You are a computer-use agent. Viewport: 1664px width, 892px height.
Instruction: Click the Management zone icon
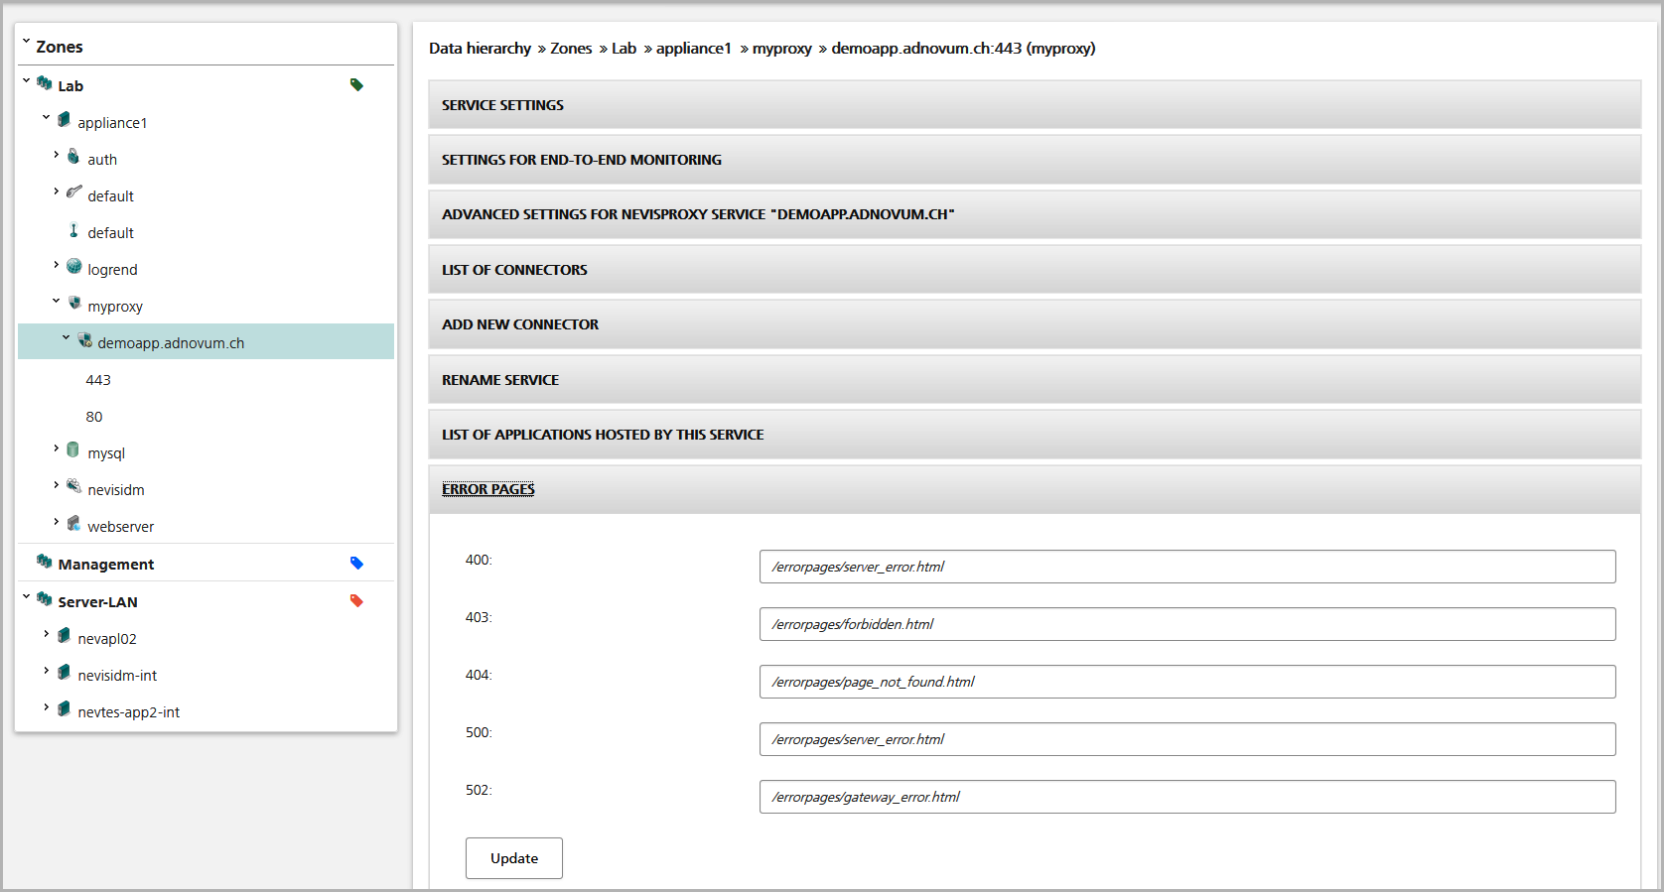[x=45, y=562]
